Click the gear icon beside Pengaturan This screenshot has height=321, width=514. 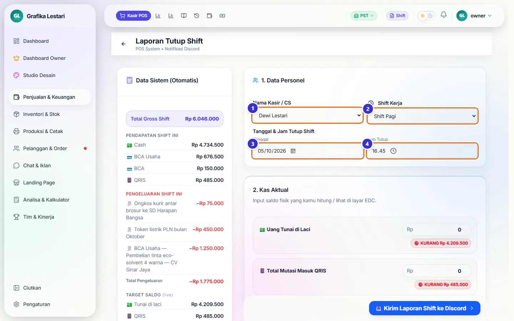tap(16, 304)
